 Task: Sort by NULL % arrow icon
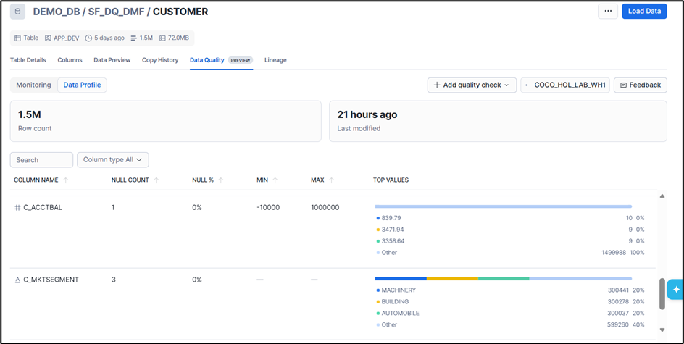click(x=221, y=180)
